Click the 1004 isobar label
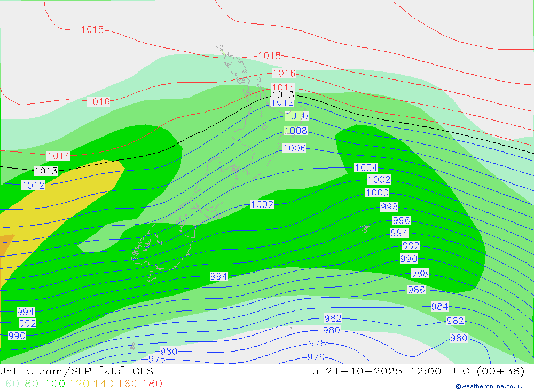Screen dimensions: 534x391 click(366, 168)
